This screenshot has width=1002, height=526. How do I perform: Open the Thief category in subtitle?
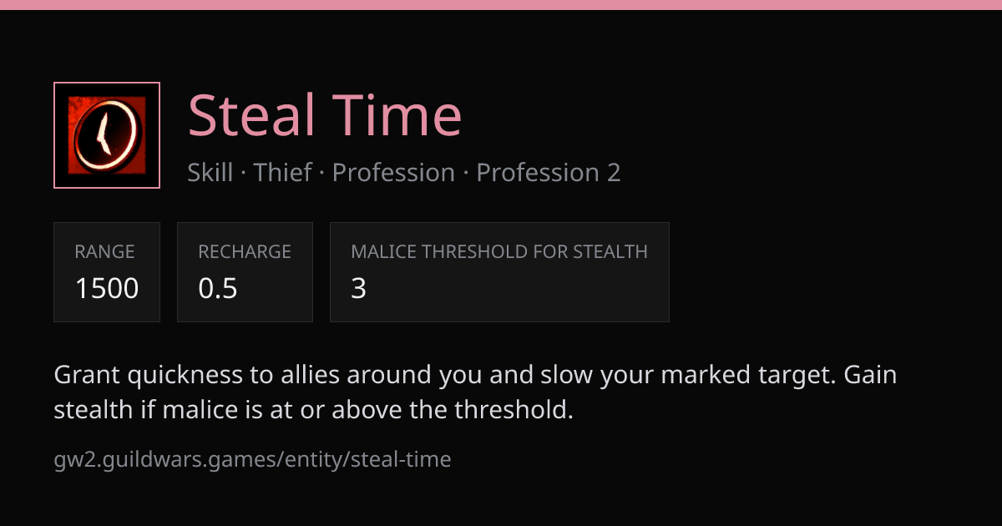click(x=282, y=173)
